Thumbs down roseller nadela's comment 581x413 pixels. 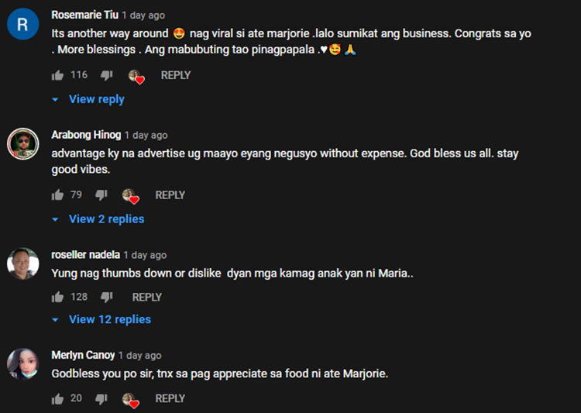point(106,297)
